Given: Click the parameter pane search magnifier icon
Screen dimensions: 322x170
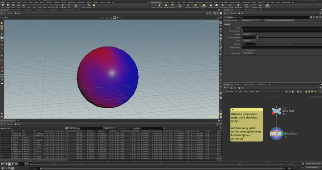Looking at the screenshot, I should 317,17.
